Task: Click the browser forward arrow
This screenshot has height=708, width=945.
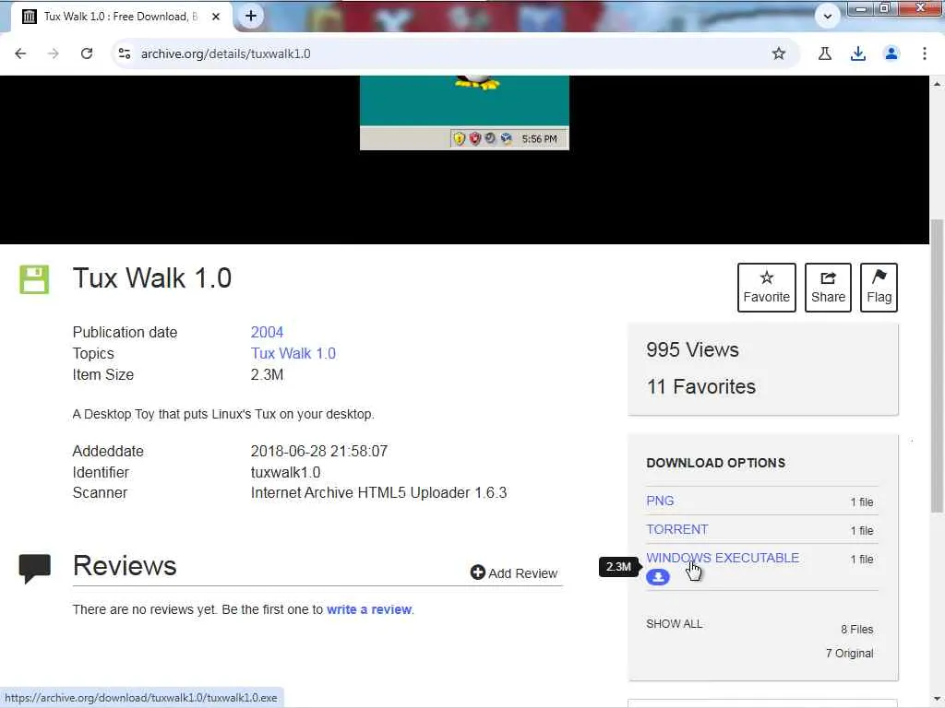Action: point(54,53)
